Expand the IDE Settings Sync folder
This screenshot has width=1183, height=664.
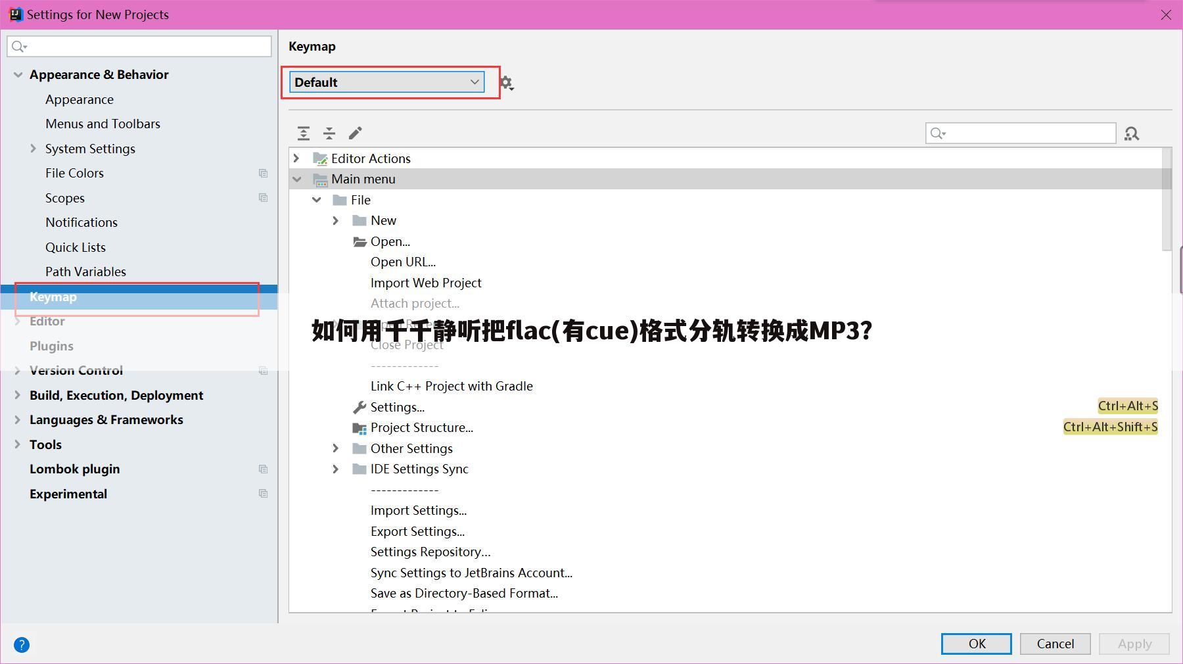[x=336, y=469]
